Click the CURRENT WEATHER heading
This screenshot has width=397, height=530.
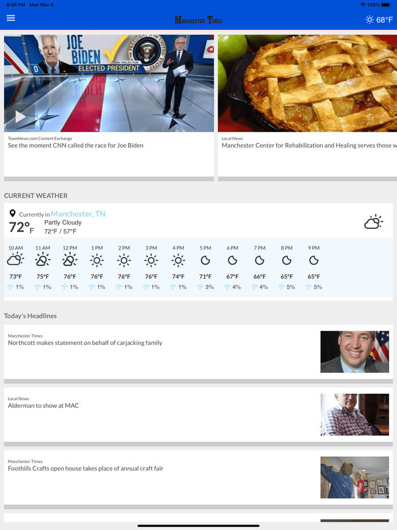[x=36, y=196]
